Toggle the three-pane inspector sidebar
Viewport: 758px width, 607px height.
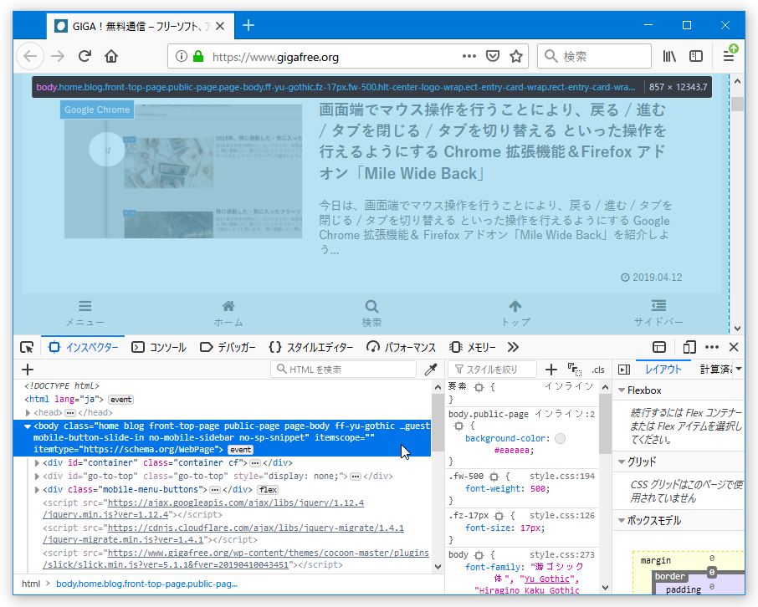[x=624, y=370]
